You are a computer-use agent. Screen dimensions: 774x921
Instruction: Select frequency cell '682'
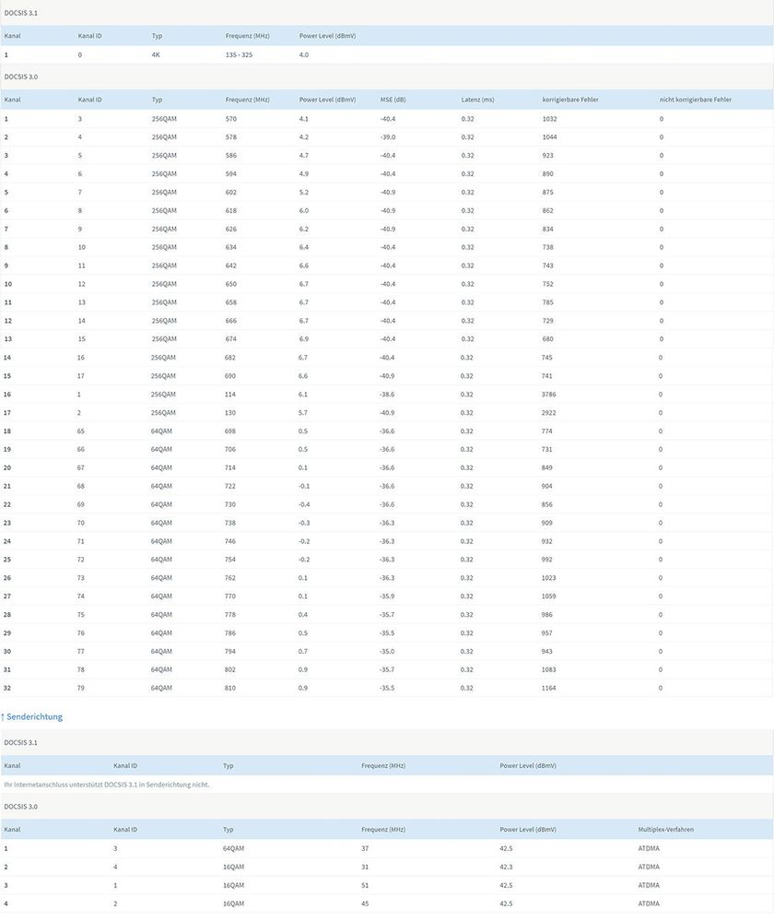tap(229, 357)
